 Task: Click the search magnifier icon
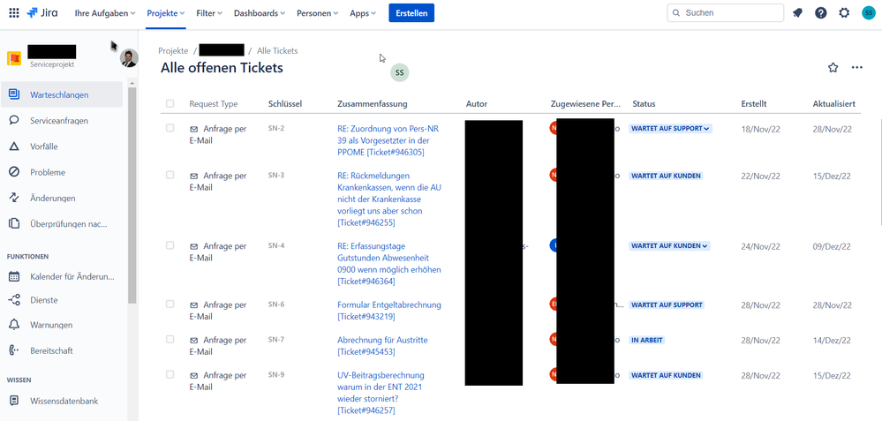[676, 13]
